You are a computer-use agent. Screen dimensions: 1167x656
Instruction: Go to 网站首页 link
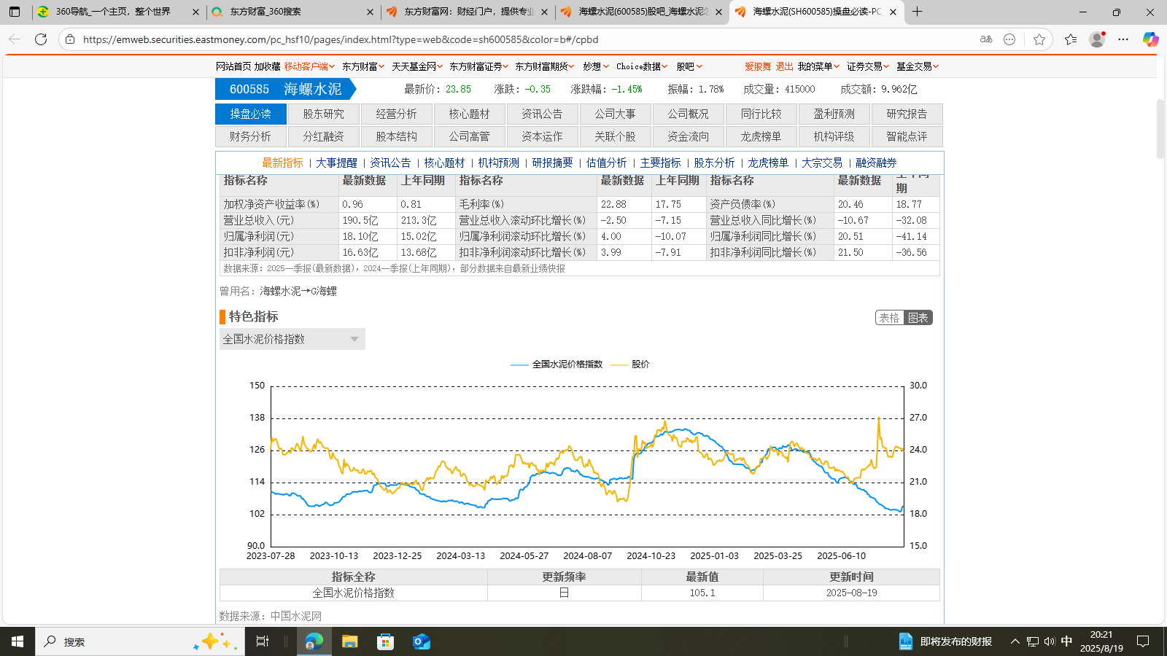233,66
